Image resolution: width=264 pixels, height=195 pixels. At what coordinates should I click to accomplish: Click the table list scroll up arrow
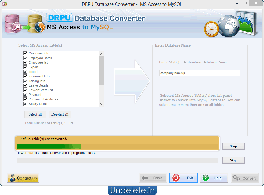(x=101, y=54)
